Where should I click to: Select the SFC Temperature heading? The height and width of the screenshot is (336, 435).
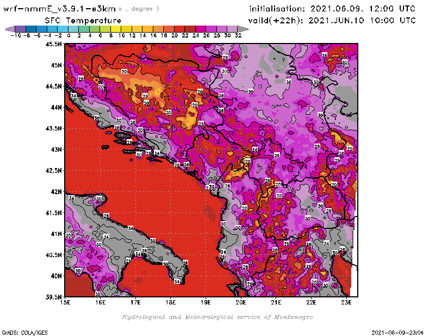(x=83, y=21)
